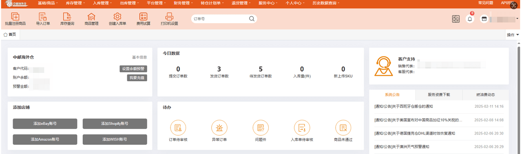Expand the user account dropdown arrow
Viewport: 522px width, 154px height.
point(518,19)
